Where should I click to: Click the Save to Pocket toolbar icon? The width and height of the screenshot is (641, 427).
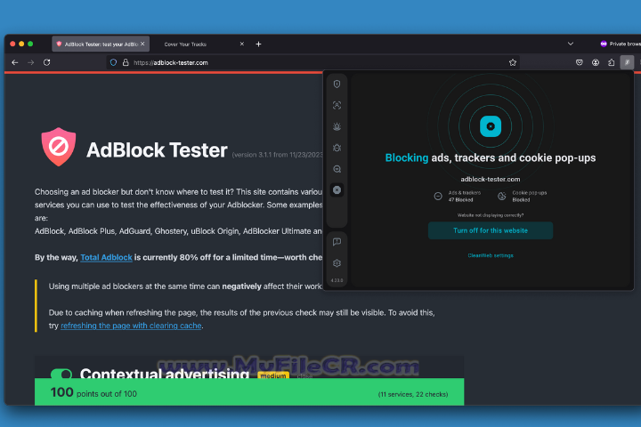coord(580,62)
